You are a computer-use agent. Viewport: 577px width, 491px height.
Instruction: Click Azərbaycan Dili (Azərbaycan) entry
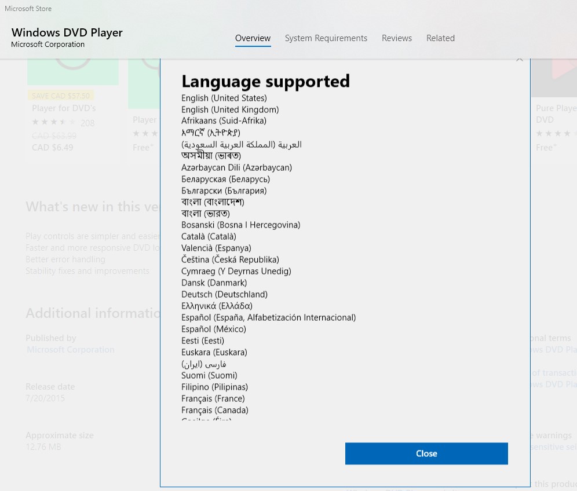coord(236,168)
